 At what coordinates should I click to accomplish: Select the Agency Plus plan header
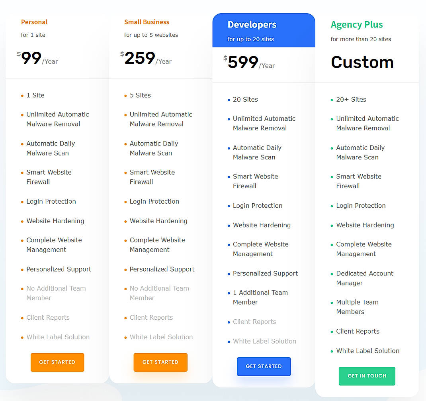click(356, 24)
